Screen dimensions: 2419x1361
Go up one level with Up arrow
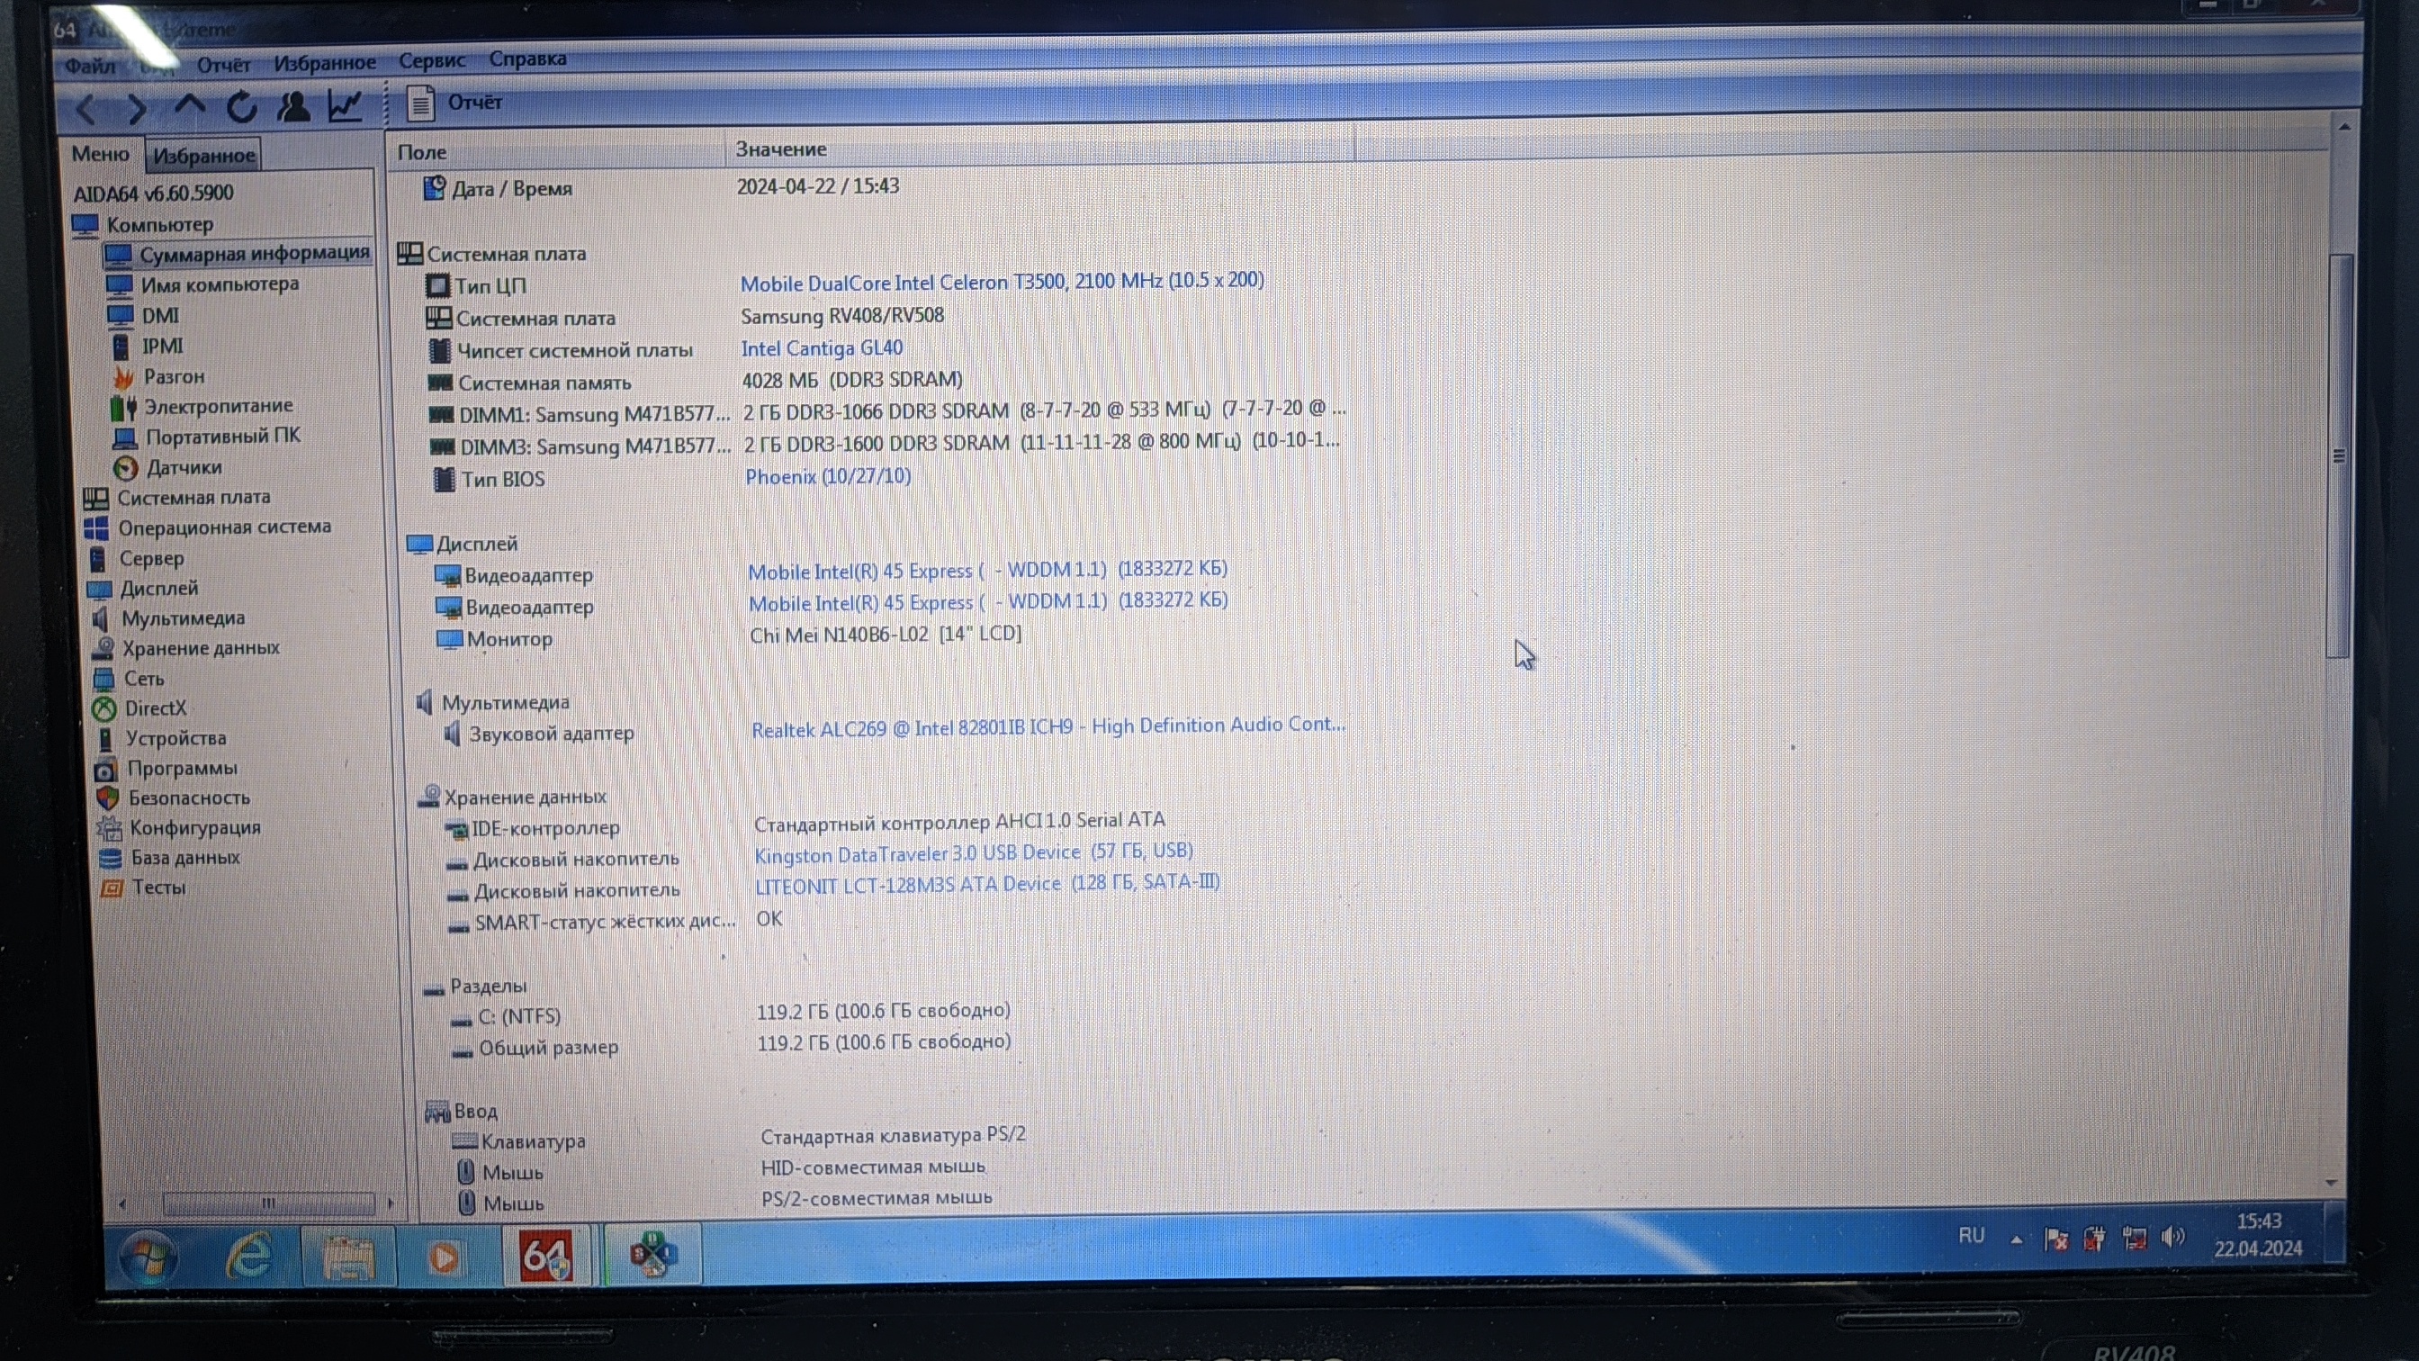tap(190, 106)
